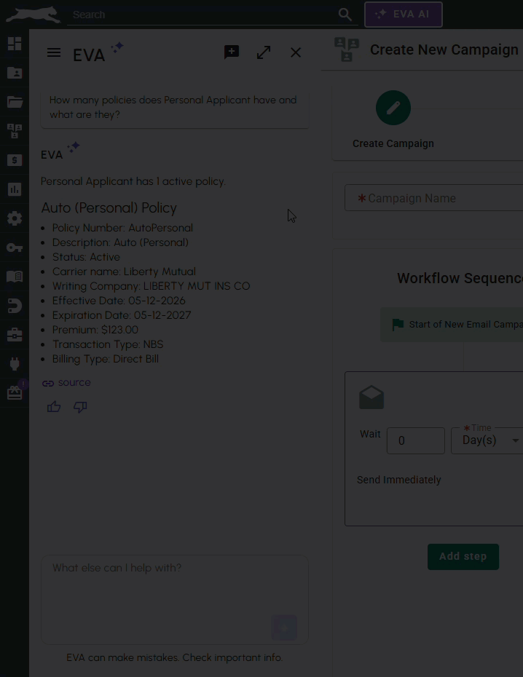Click 'Carrier name: Liberty Mutual' text
Screen dimensions: 523x677
(x=124, y=271)
